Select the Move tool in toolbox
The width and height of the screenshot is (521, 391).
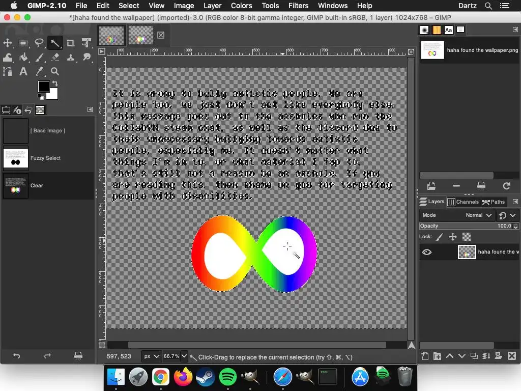pos(7,43)
